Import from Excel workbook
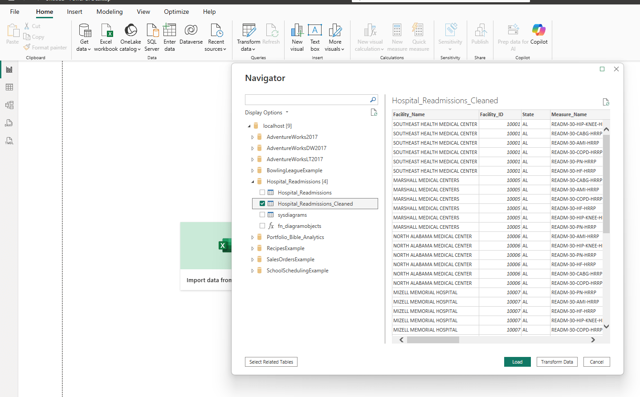This screenshot has height=397, width=640. point(106,37)
